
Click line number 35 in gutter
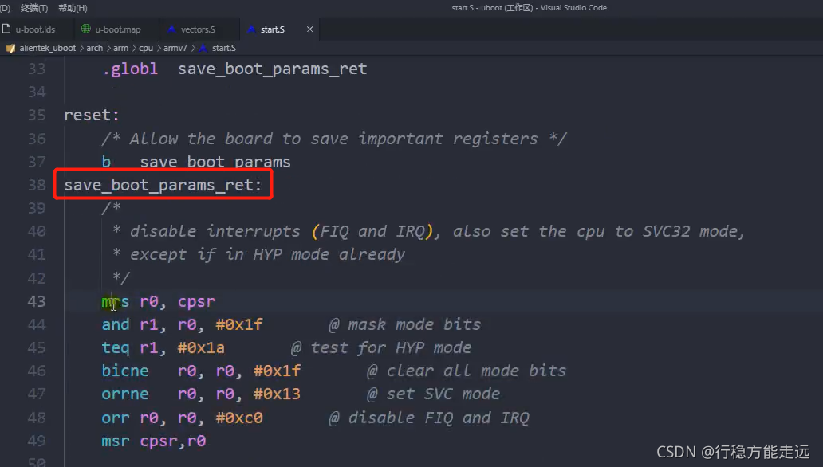[x=36, y=115]
